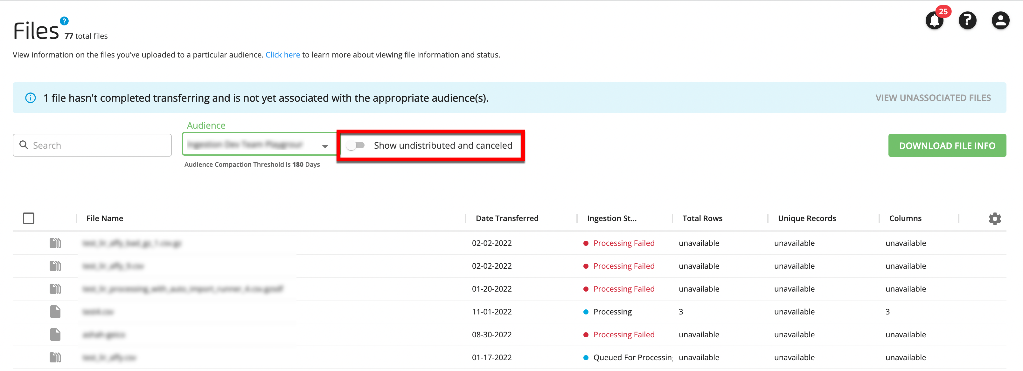
Task: Click Processing Failed status in 08-30-2022 row
Action: click(x=623, y=334)
